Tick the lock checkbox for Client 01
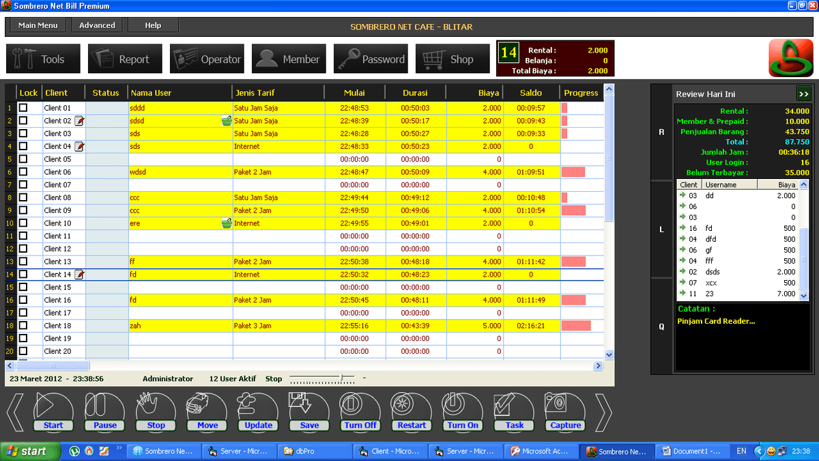 (23, 108)
